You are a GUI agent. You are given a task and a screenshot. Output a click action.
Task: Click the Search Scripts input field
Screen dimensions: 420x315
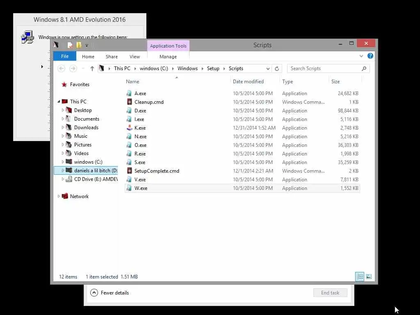tap(329, 68)
